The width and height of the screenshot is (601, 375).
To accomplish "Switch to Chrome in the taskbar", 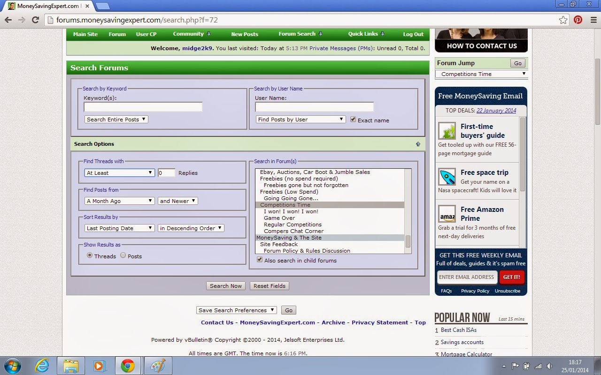I will 127,366.
